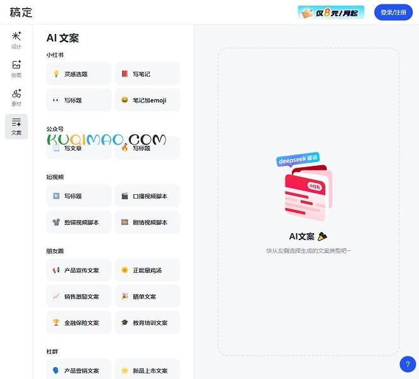Choose 笔记加emoji card
The width and height of the screenshot is (419, 379).
coord(147,100)
